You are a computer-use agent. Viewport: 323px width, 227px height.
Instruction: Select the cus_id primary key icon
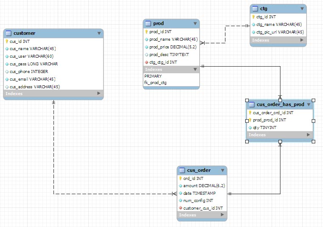[x=7, y=42]
